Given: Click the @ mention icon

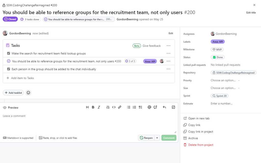Looking at the screenshot, I should tap(149, 107).
